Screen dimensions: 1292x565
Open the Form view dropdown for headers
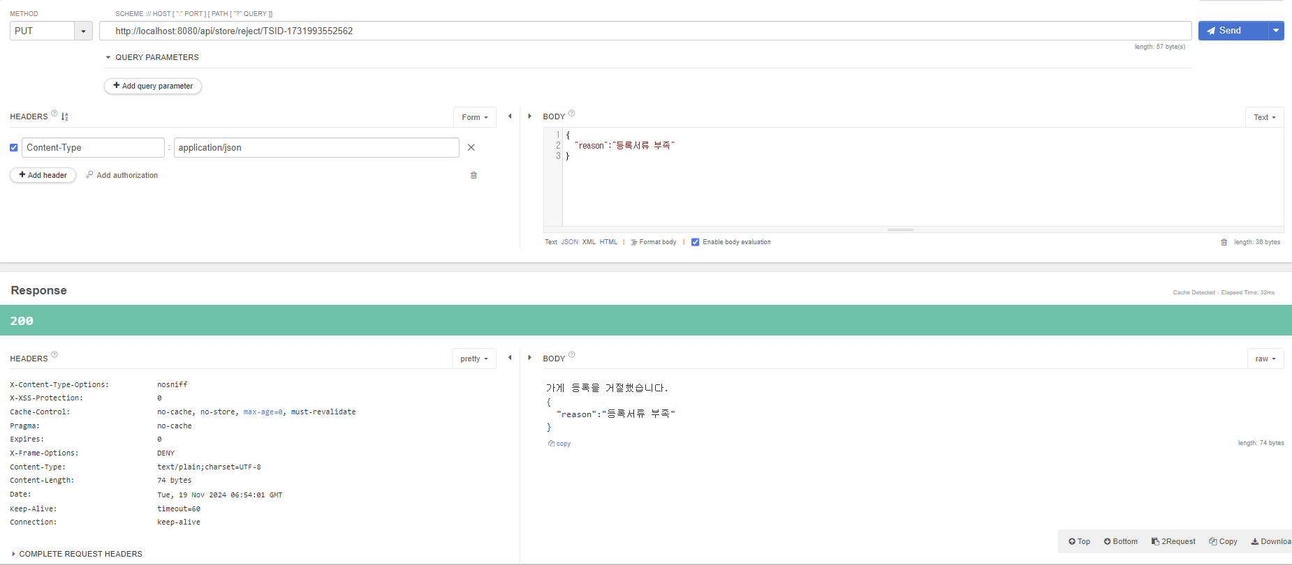(x=475, y=117)
